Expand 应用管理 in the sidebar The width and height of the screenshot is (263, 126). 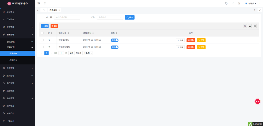(x=17, y=68)
